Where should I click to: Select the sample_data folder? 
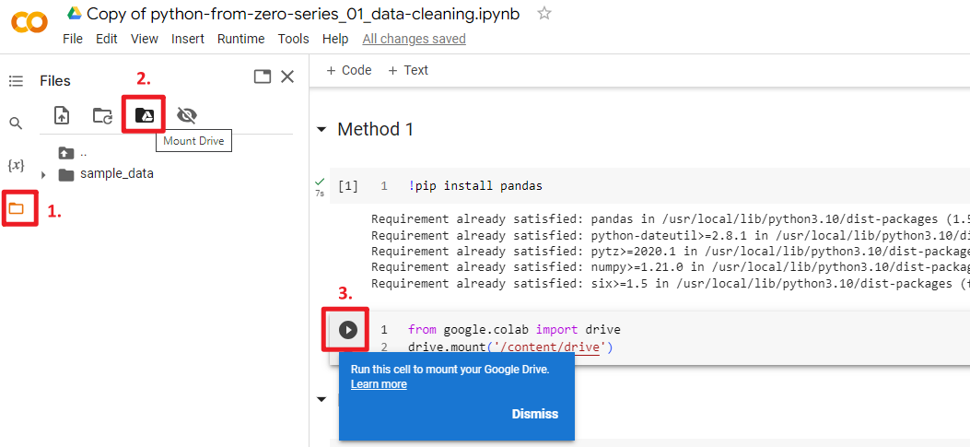pyautogui.click(x=116, y=174)
